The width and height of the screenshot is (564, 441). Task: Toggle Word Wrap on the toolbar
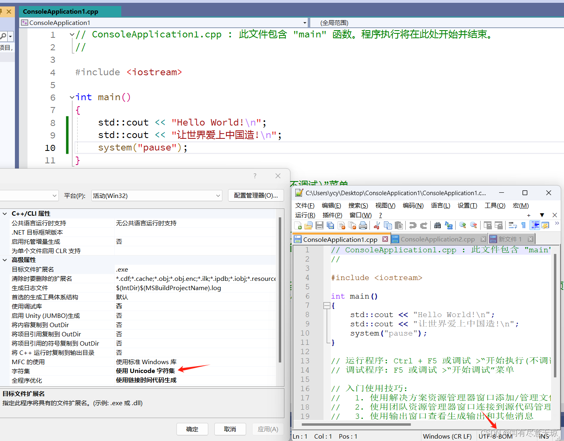[x=512, y=225]
